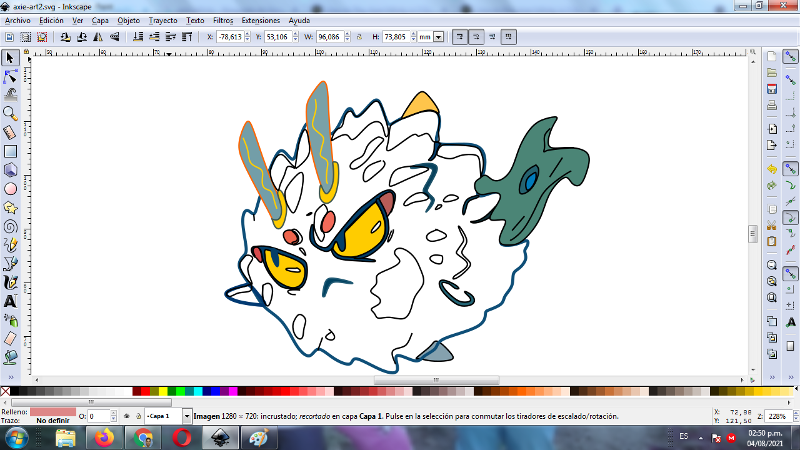Select the Ellipse circle tool
Image resolution: width=800 pixels, height=450 pixels.
pyautogui.click(x=10, y=189)
